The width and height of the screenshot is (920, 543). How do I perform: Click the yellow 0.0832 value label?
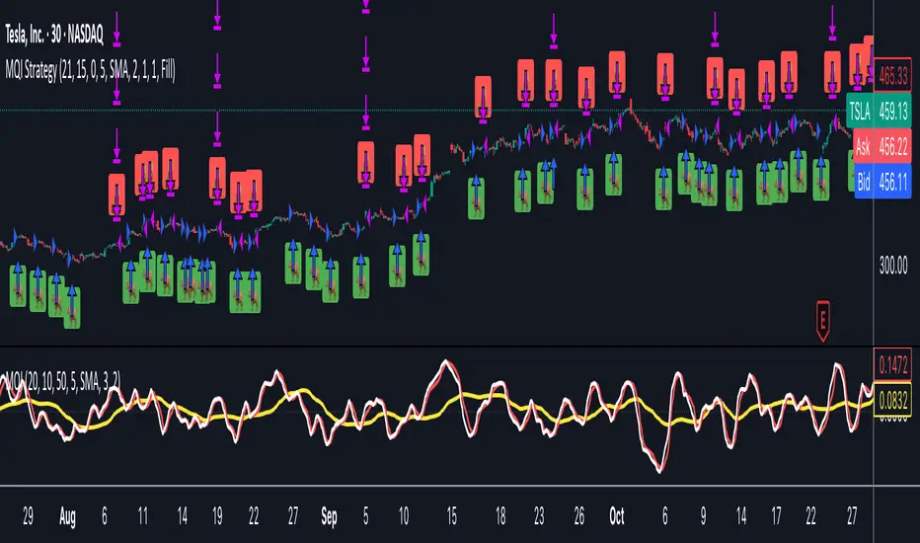coord(893,402)
